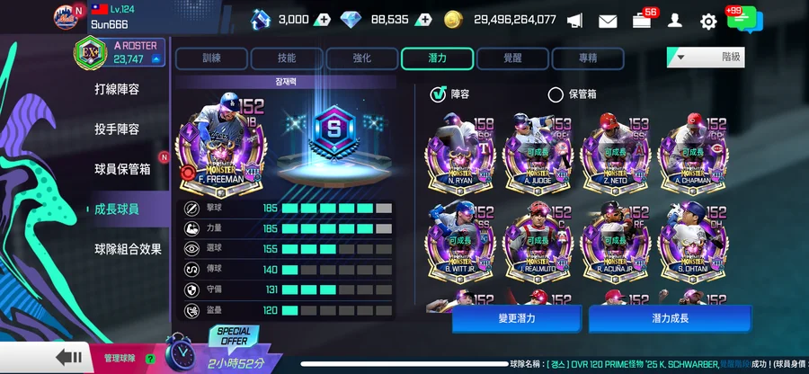Open the inventory bag icon with 56 badge
The height and width of the screenshot is (374, 809).
click(x=642, y=21)
